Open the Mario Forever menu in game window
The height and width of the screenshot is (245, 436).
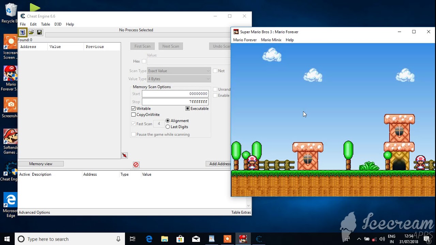point(245,40)
